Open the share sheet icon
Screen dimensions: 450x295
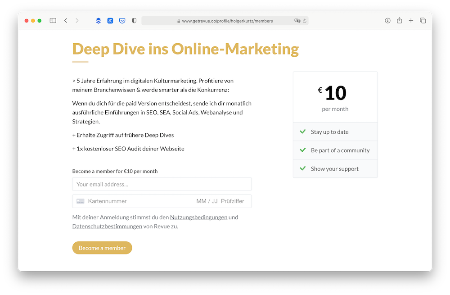click(400, 20)
